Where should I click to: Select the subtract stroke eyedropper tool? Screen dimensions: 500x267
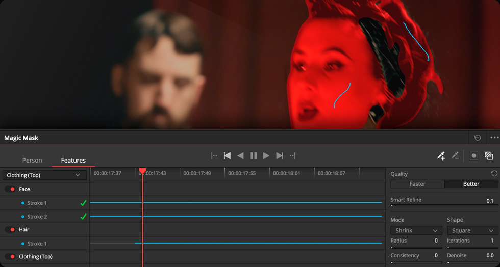point(456,156)
